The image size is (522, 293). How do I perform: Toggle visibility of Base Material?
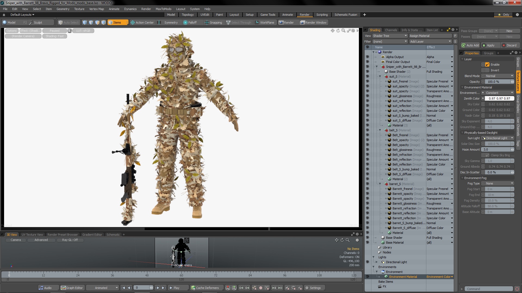tap(367, 243)
